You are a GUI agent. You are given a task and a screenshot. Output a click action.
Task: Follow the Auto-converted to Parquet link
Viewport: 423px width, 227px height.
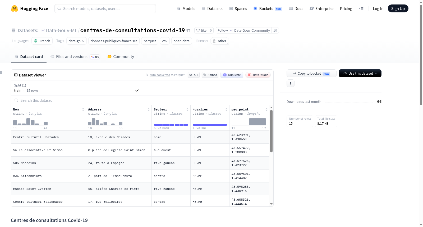click(x=167, y=75)
